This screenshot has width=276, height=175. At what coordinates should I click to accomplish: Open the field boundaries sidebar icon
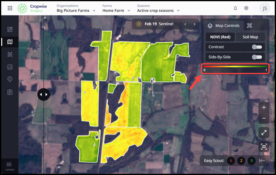(x=10, y=54)
